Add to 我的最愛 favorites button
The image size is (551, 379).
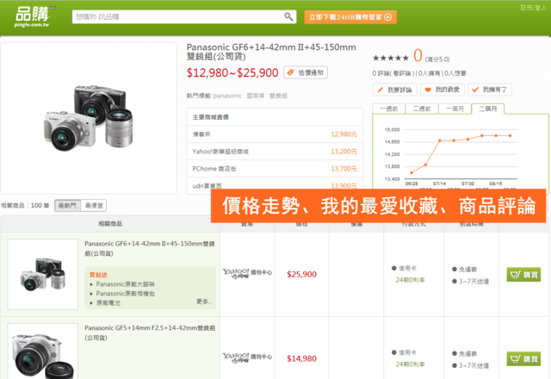(443, 90)
